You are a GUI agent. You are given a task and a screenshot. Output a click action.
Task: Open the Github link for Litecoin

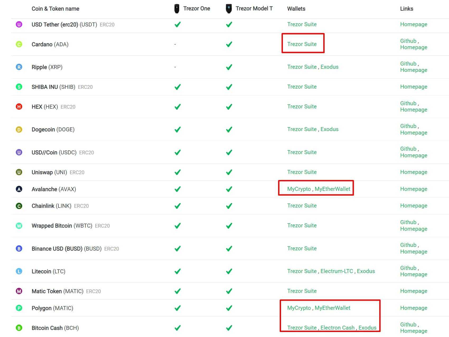tap(408, 268)
